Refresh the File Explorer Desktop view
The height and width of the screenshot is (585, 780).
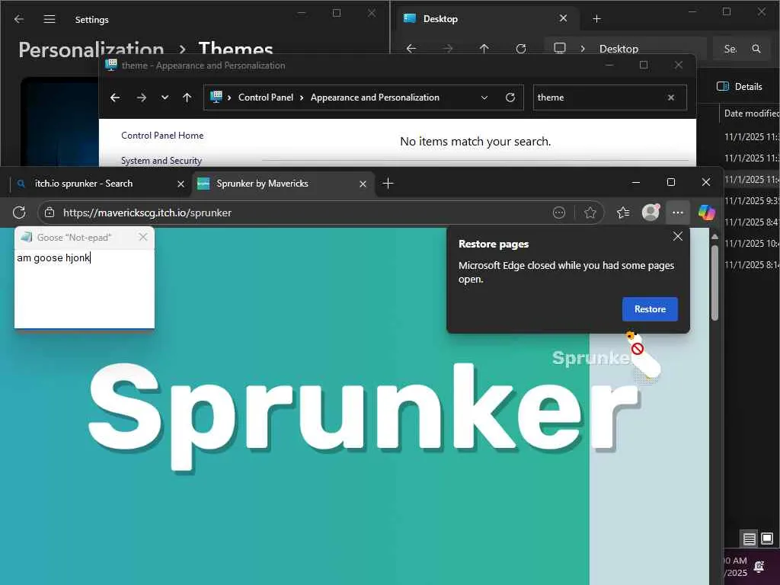click(x=521, y=48)
